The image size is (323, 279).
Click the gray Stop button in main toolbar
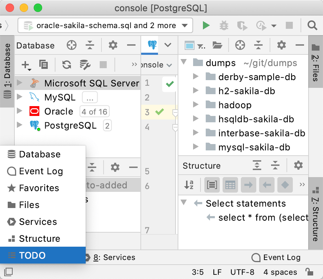coord(289,25)
